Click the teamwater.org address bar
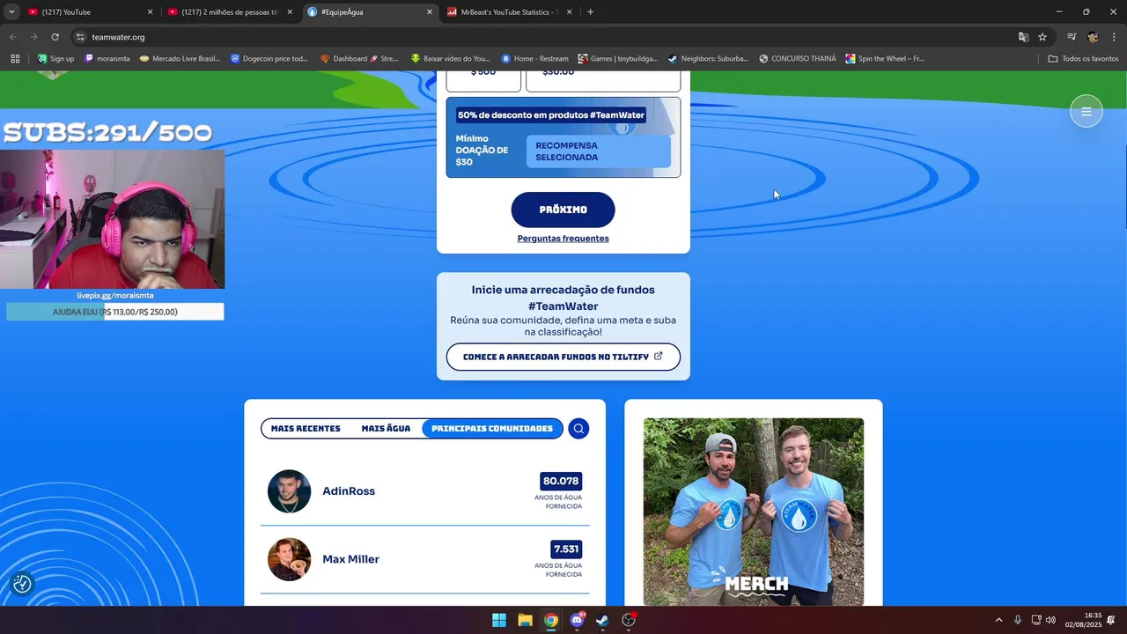 [546, 37]
